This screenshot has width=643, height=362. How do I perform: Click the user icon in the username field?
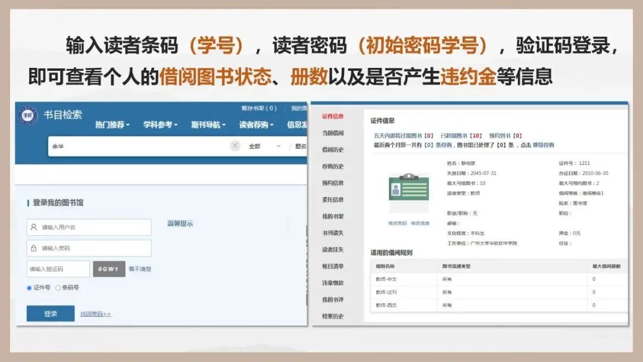[x=34, y=227]
